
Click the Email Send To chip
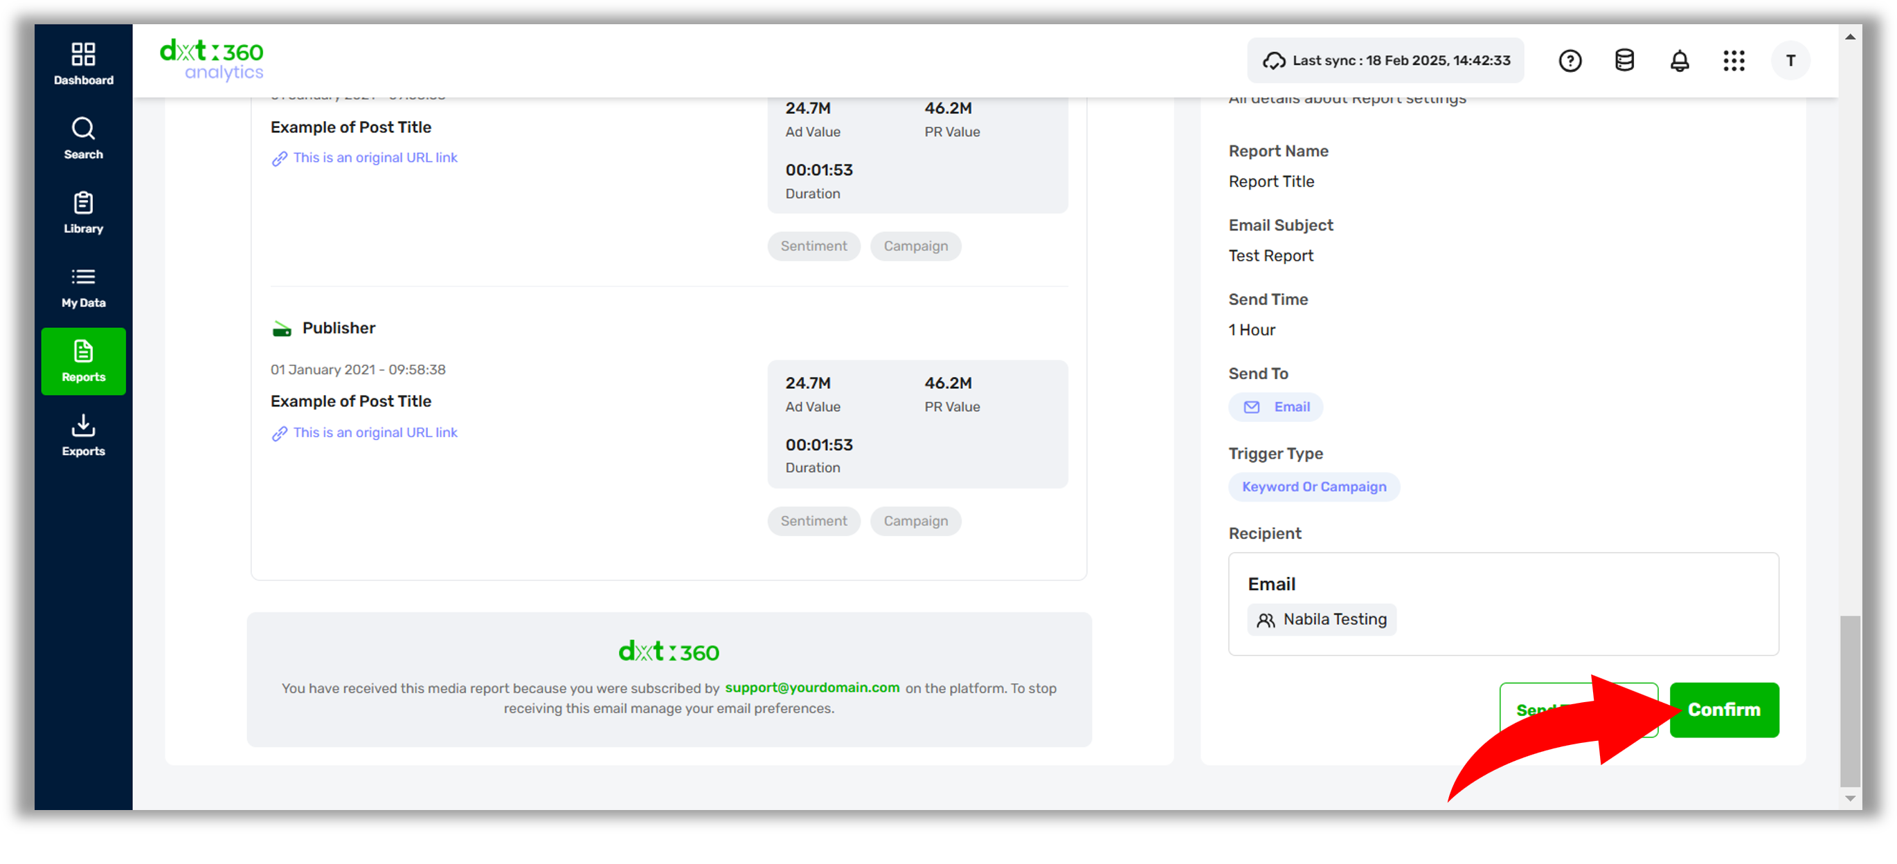[1275, 407]
